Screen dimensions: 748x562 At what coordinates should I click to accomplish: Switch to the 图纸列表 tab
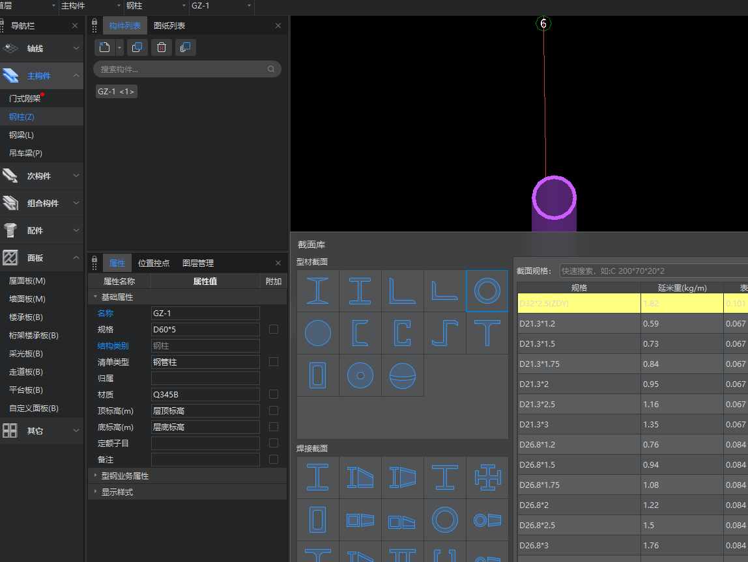pyautogui.click(x=169, y=25)
